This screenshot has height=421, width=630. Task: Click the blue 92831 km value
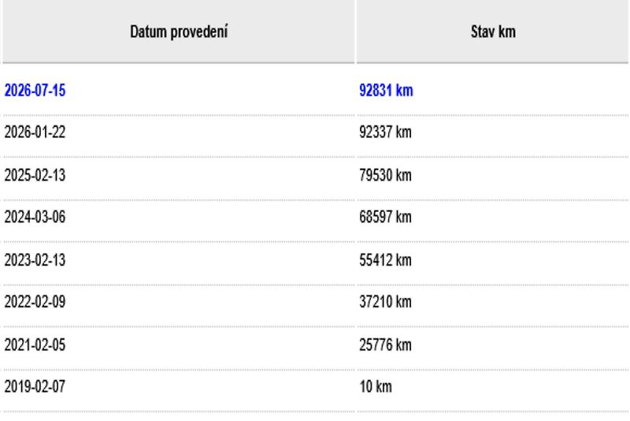point(386,91)
